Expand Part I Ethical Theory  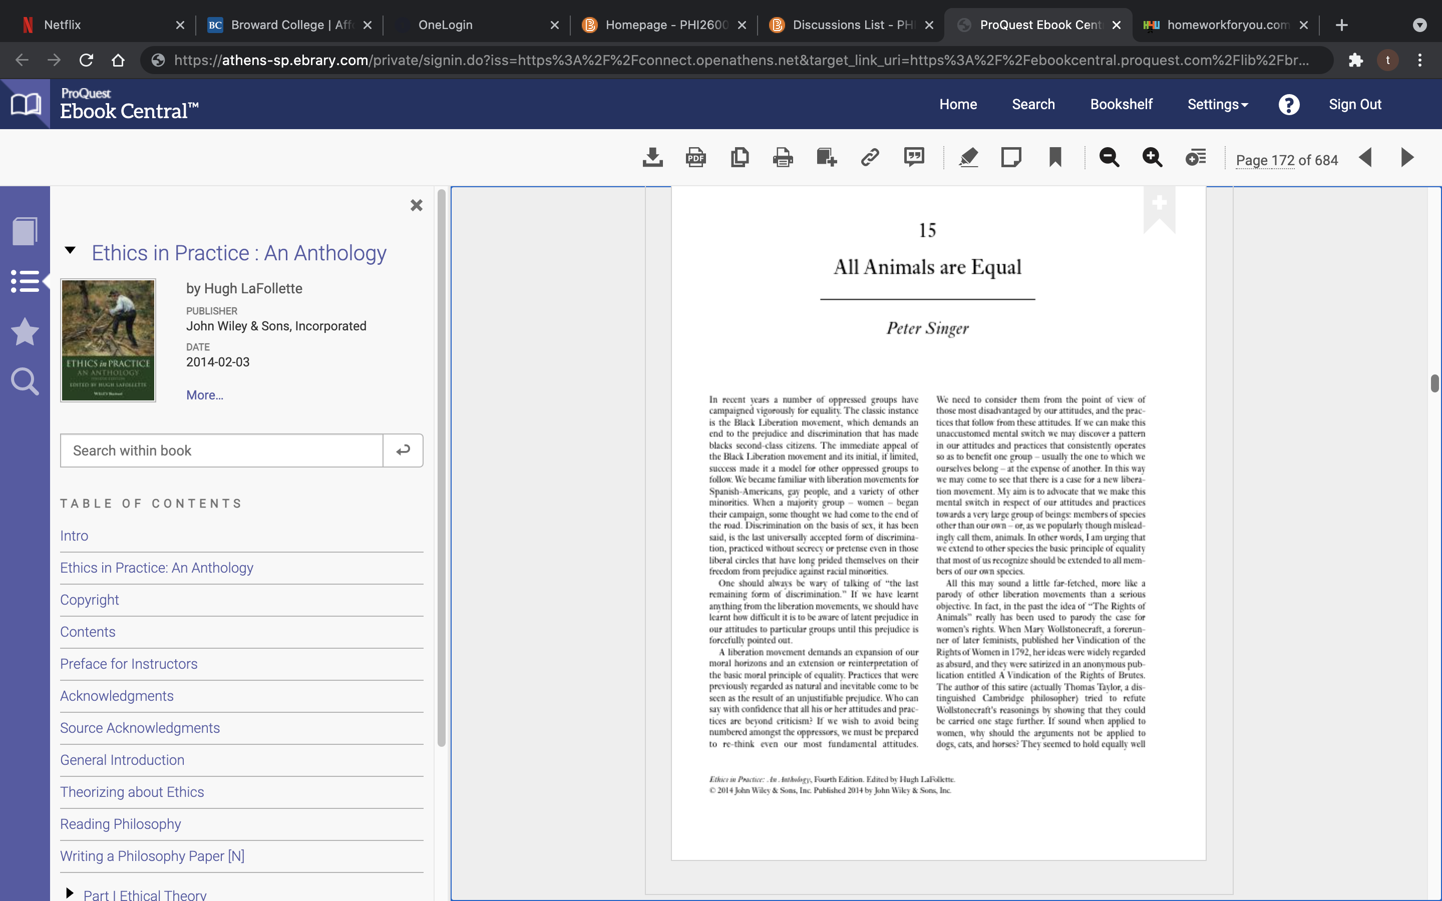[69, 892]
